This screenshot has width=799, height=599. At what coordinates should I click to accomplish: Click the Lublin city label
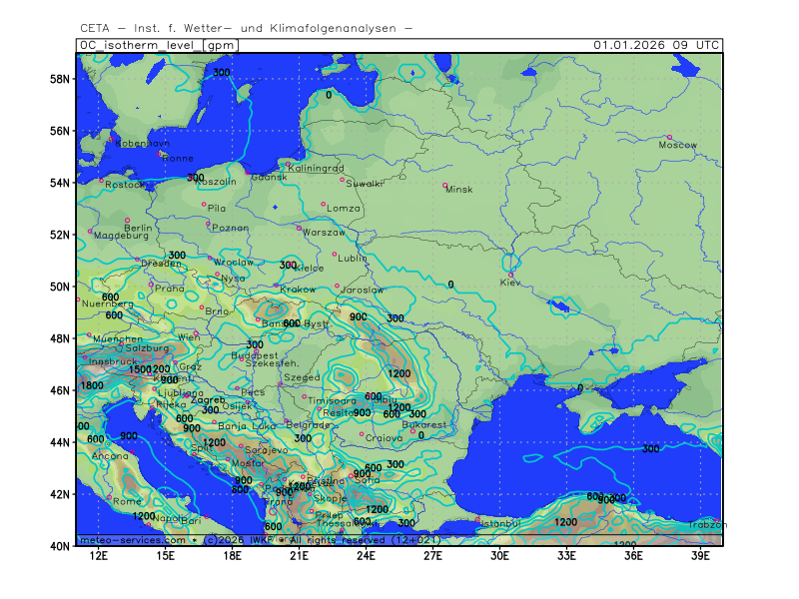[353, 258]
